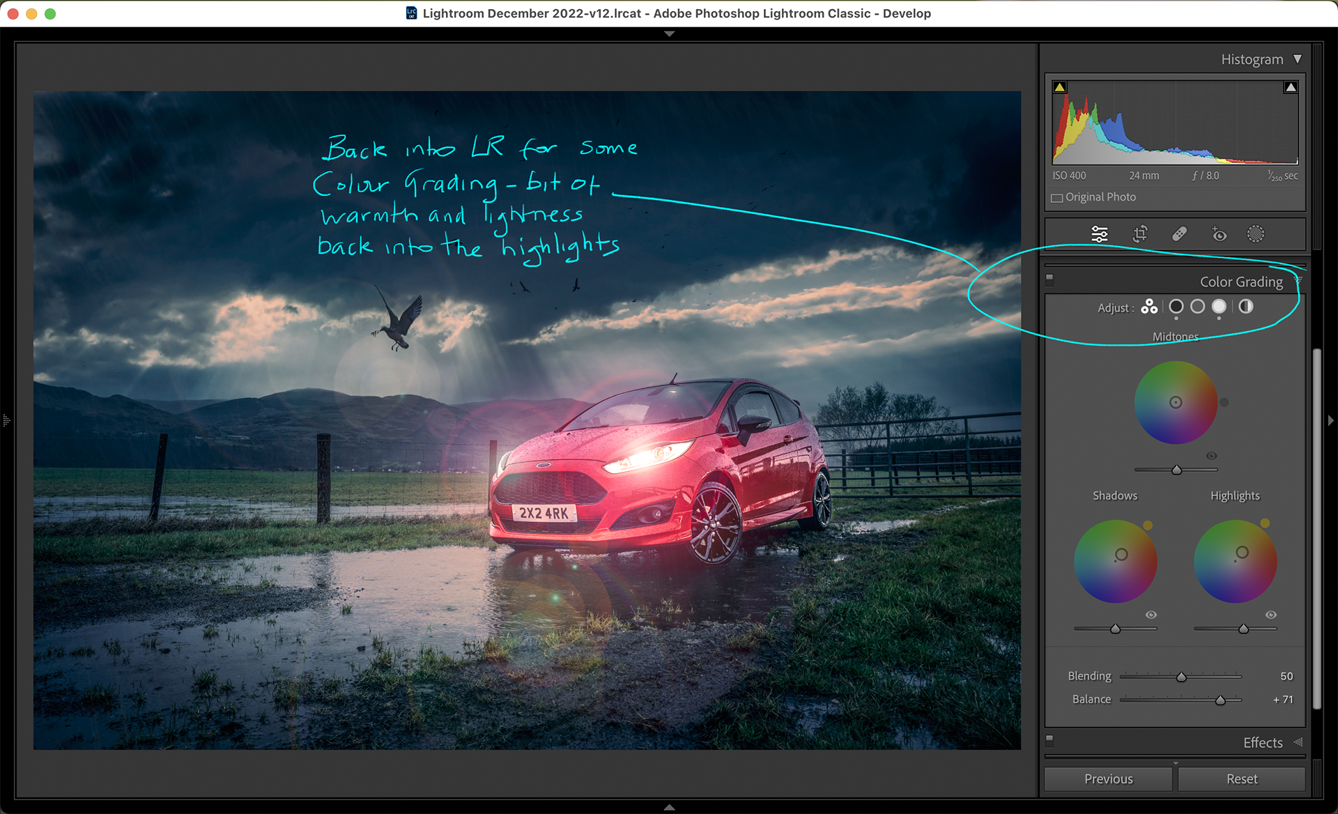This screenshot has height=814, width=1338.
Task: Click the Balance slider handle
Action: [1220, 700]
